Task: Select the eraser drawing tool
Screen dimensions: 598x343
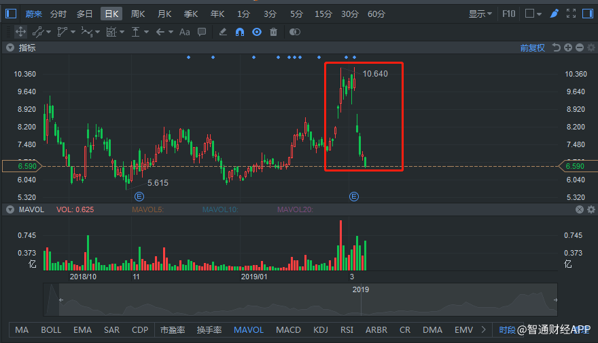Action: pos(224,32)
